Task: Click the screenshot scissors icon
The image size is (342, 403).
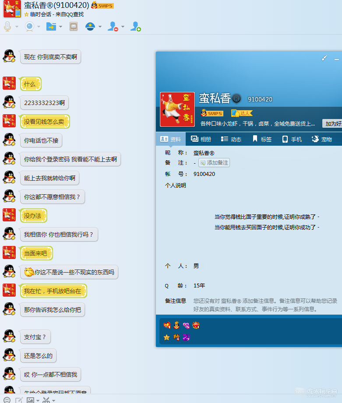Action: pyautogui.click(x=46, y=400)
